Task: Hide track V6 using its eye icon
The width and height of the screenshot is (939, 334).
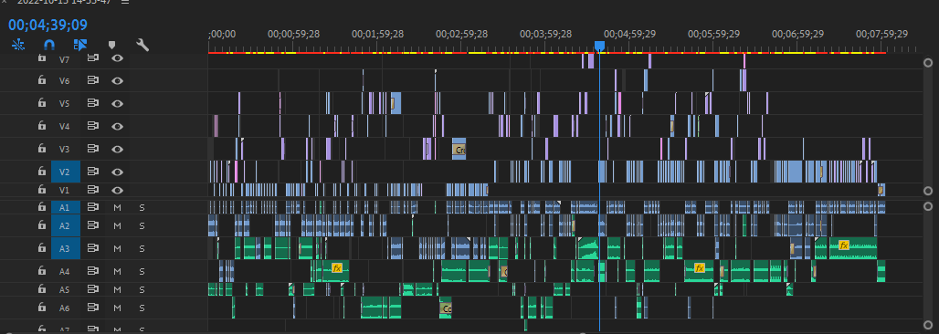Action: click(x=117, y=80)
